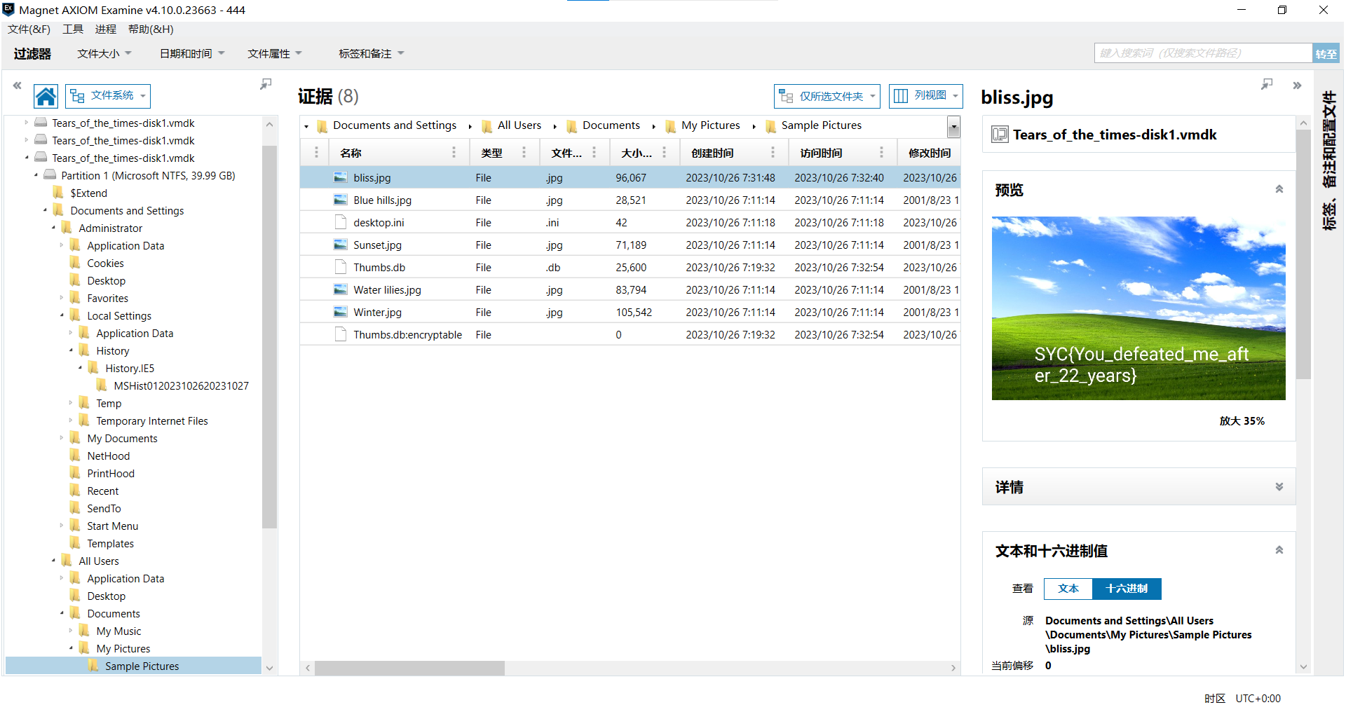Image resolution: width=1346 pixels, height=719 pixels.
Task: Click the Partition 1 drive icon in tree
Action: (x=50, y=175)
